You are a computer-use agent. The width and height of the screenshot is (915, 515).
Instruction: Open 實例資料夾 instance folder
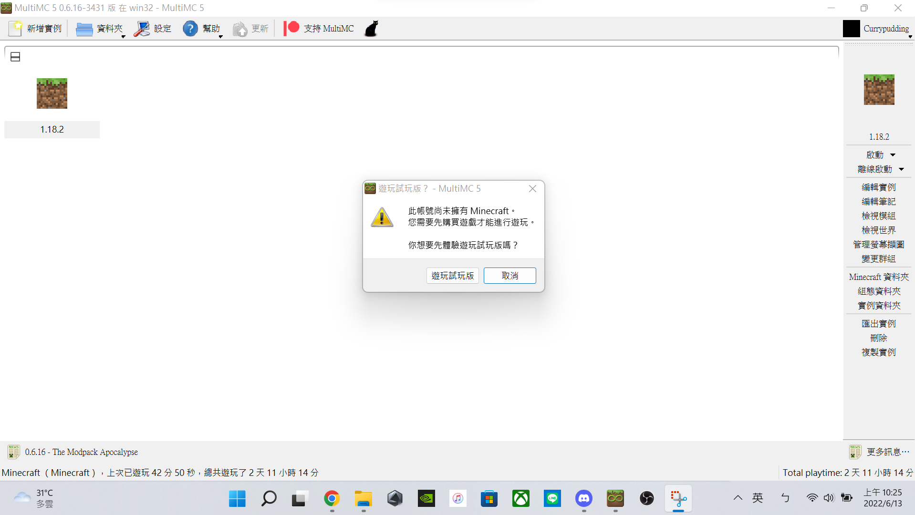tap(879, 306)
